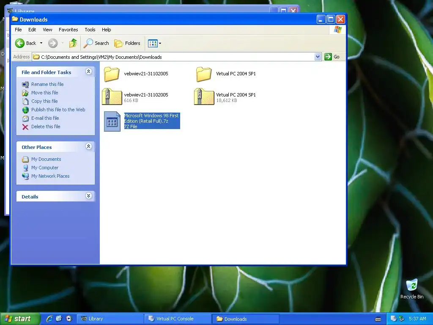Click the globe Publish icon
Viewport: 433px width, 325px height.
(25, 110)
